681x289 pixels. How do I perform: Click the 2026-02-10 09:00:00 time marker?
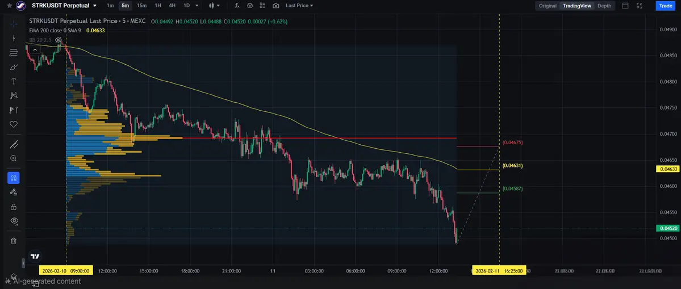tap(66, 271)
